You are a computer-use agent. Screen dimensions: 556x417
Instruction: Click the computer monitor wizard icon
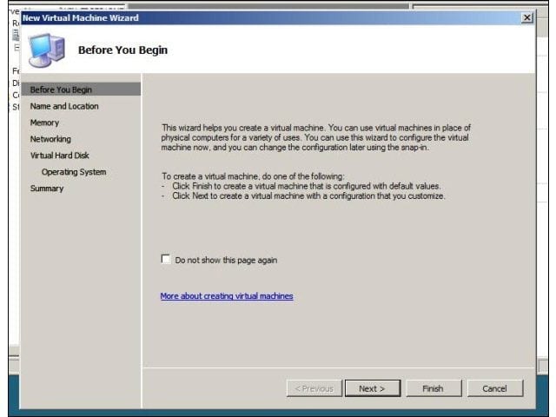(x=47, y=50)
